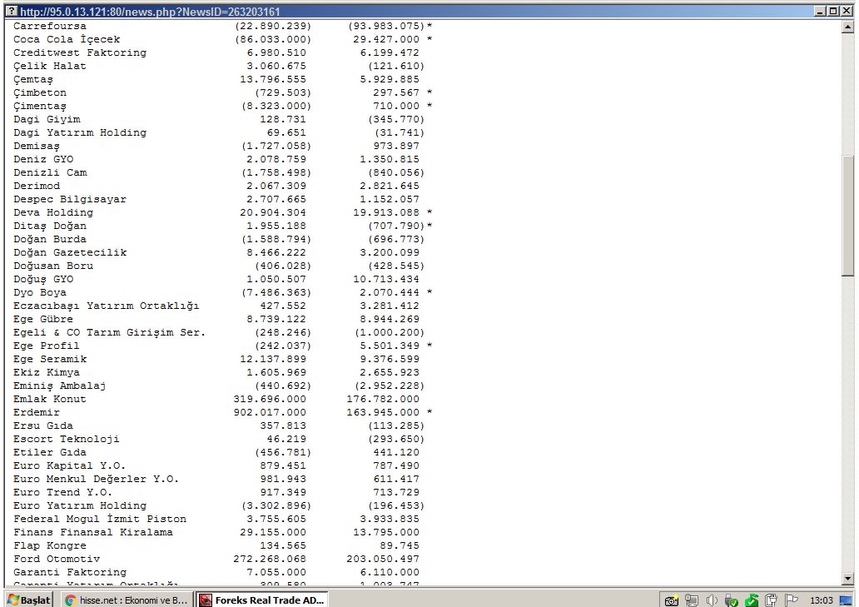Open the volume speaker tray icon
The image size is (859, 607).
tap(712, 600)
